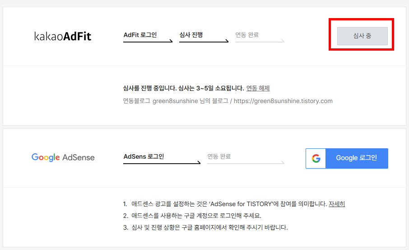Select the AdSens 로그인 step
Viewport: 409px width, 250px height.
[162, 158]
